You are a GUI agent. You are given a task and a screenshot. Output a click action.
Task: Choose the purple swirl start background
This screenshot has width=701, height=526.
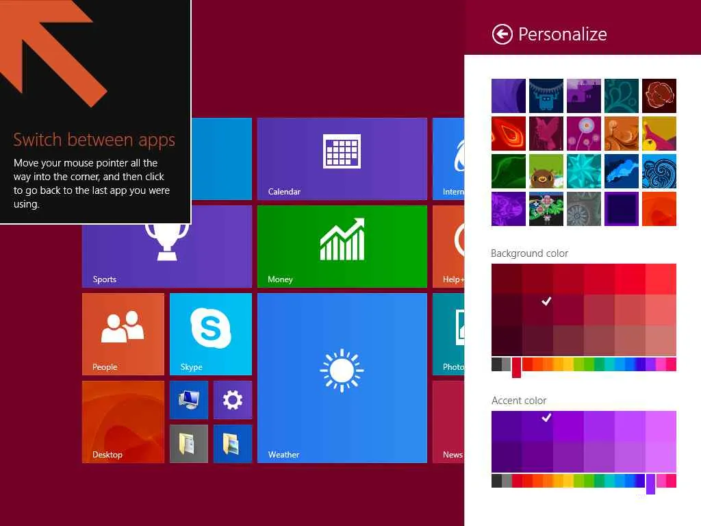(x=509, y=96)
